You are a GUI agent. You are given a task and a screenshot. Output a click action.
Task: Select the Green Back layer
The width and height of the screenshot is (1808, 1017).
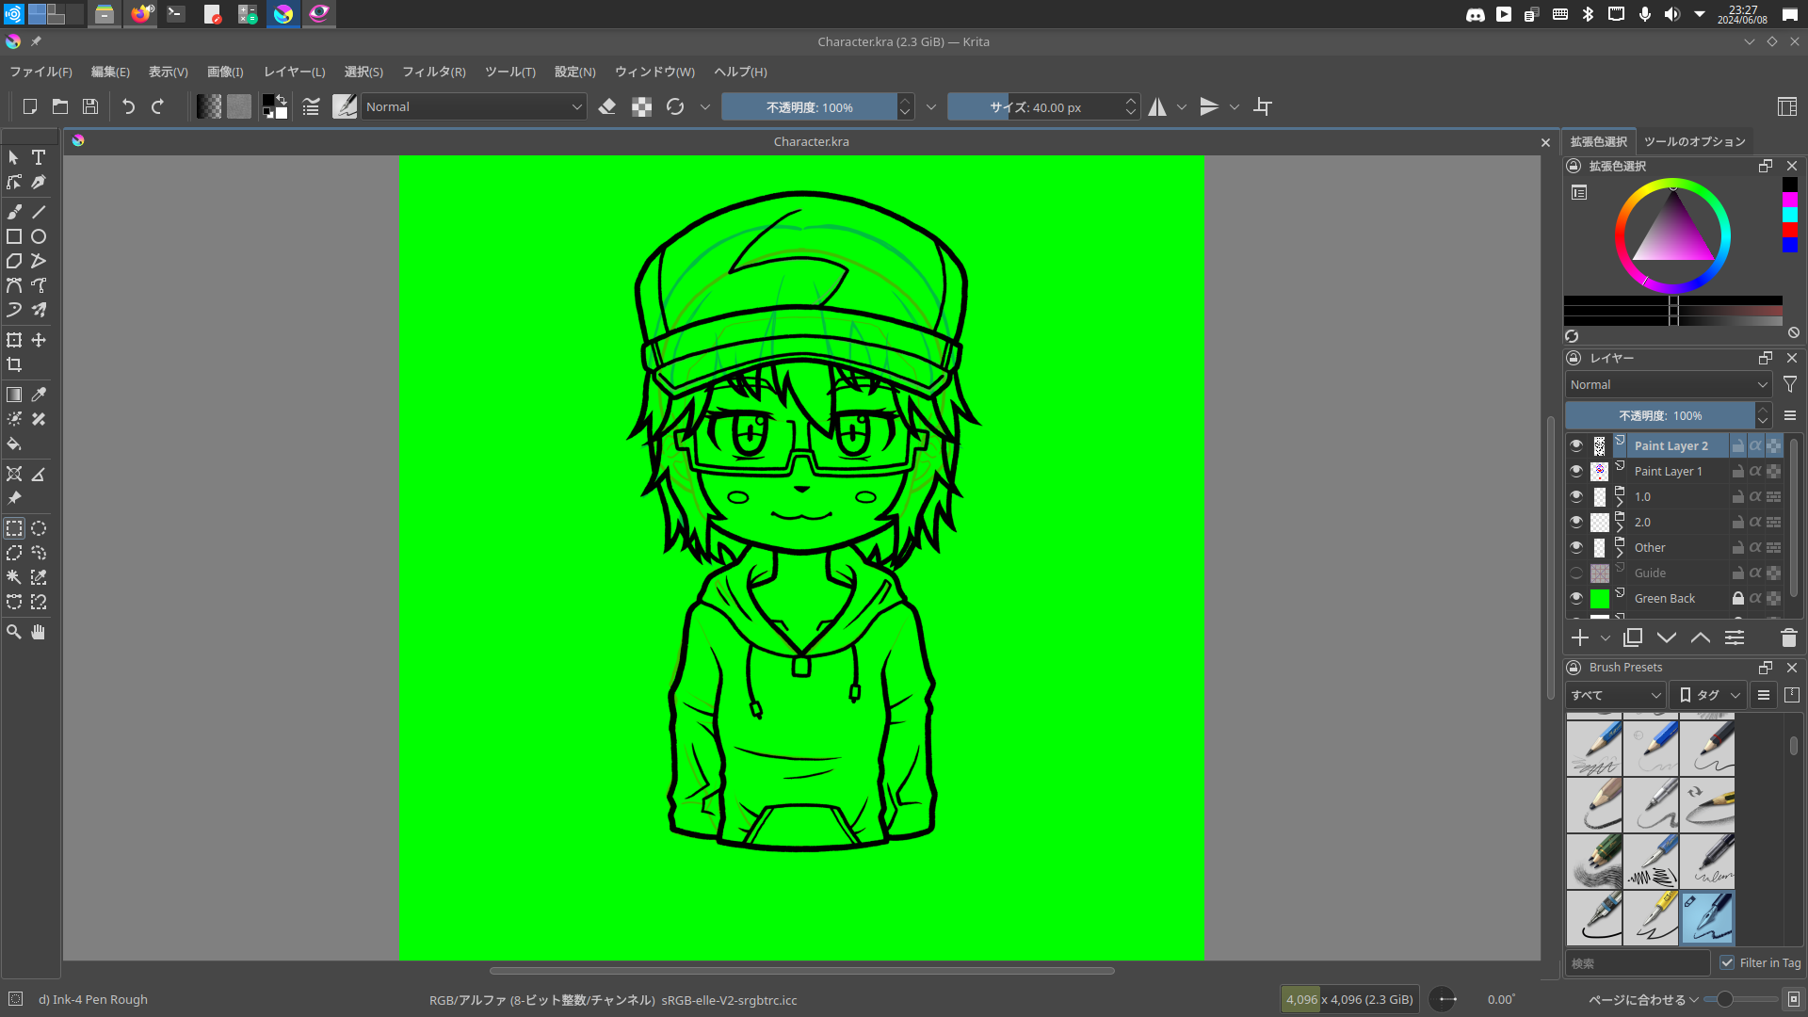point(1663,598)
